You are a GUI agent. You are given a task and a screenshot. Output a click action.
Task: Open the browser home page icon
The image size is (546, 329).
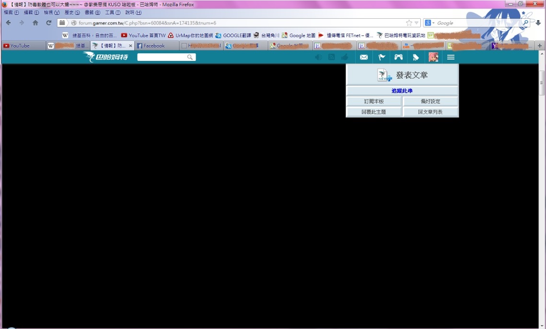click(x=35, y=23)
